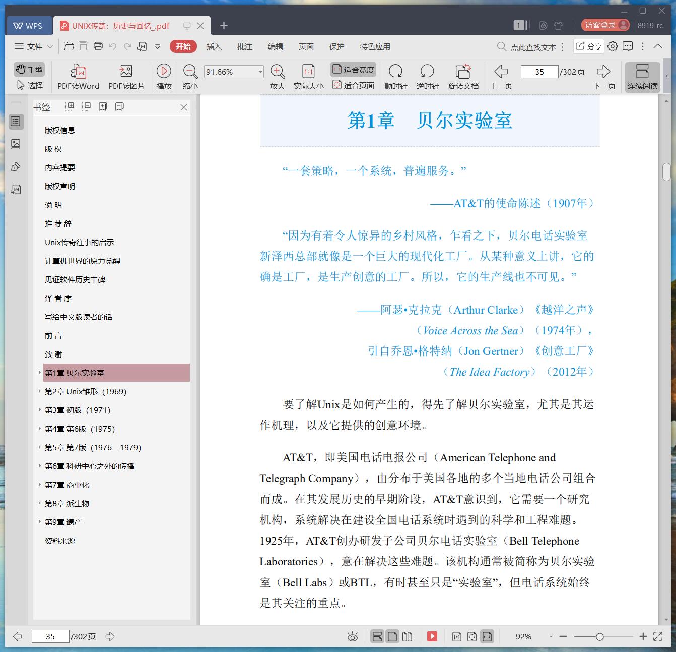Viewport: 676px width, 652px height.
Task: Open 资料来源 bookmark
Action: pyautogui.click(x=60, y=541)
